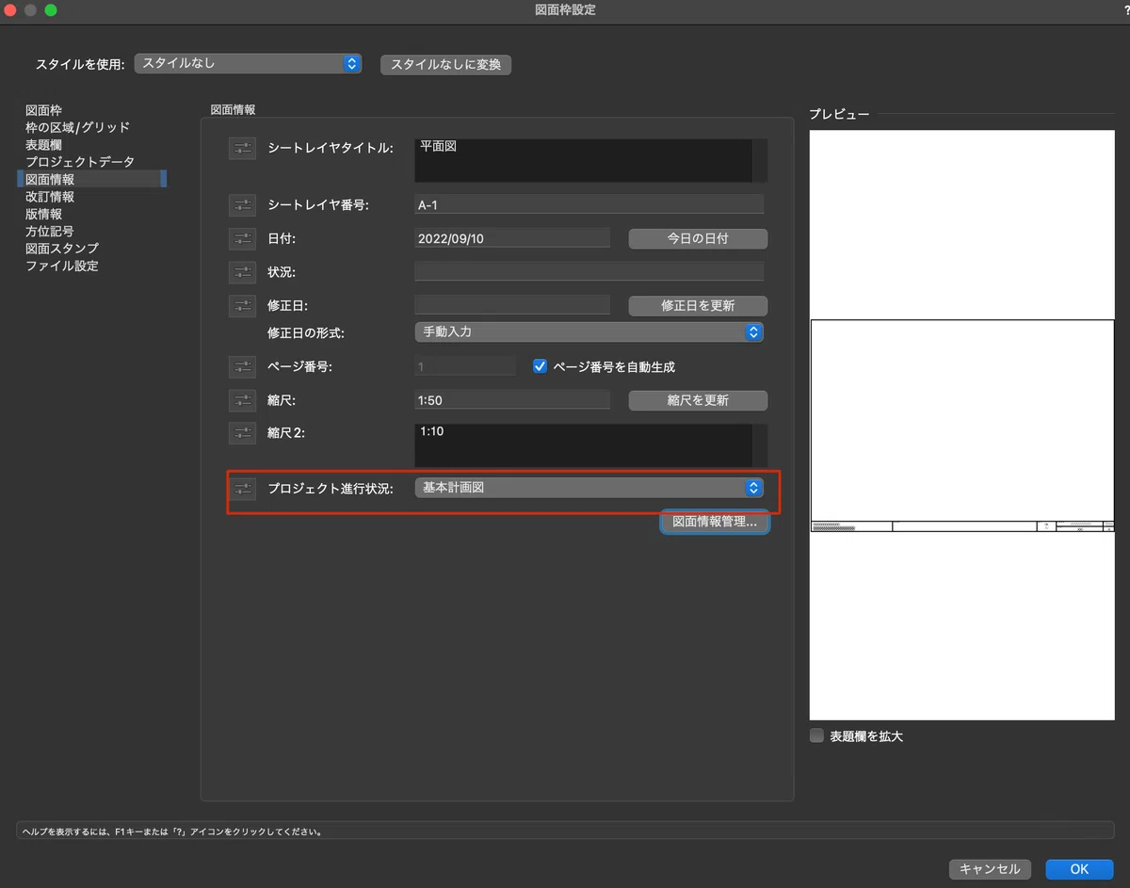Select ファイル設定 in the sidebar
Viewport: 1130px width, 888px height.
pyautogui.click(x=62, y=266)
